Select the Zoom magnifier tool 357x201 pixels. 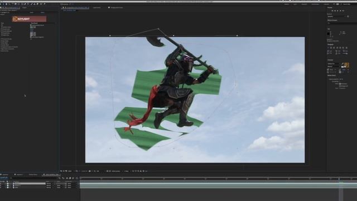pyautogui.click(x=9, y=4)
